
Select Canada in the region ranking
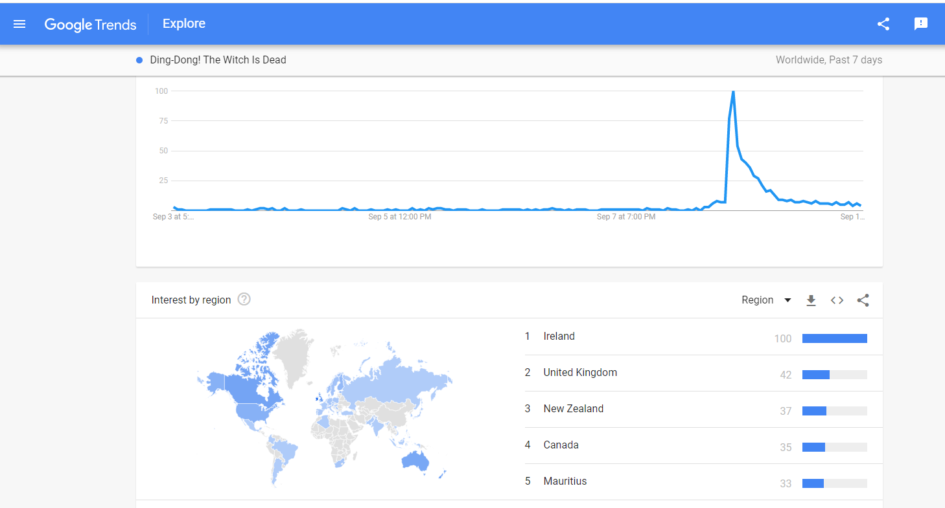point(561,445)
